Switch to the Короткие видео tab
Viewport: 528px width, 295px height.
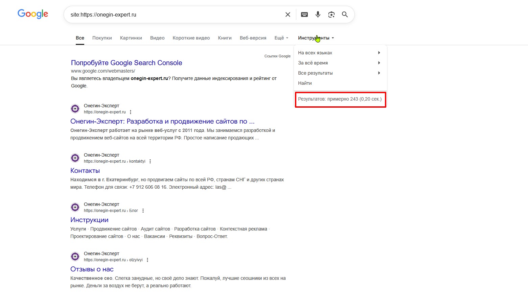click(x=191, y=38)
